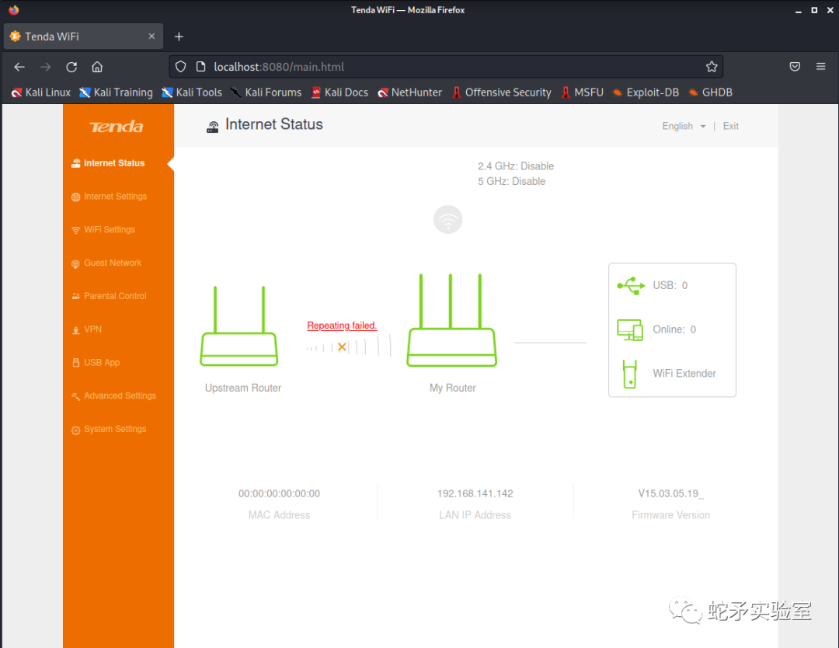This screenshot has height=648, width=839.
Task: Click Online: 0 count text
Action: (x=674, y=329)
